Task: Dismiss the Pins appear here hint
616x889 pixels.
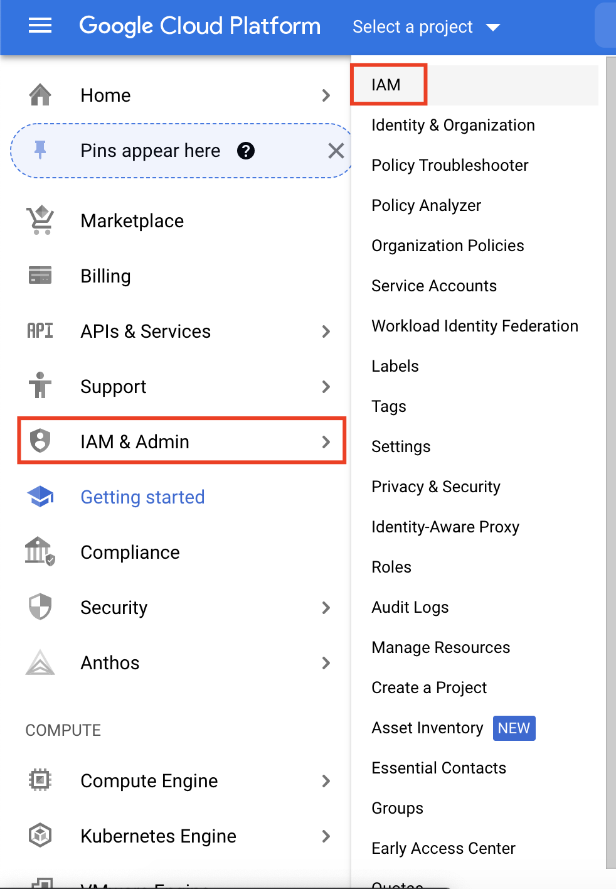Action: click(336, 151)
